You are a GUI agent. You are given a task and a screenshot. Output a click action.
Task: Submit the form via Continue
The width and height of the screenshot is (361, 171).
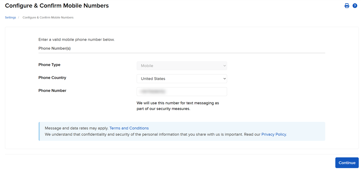(x=347, y=163)
